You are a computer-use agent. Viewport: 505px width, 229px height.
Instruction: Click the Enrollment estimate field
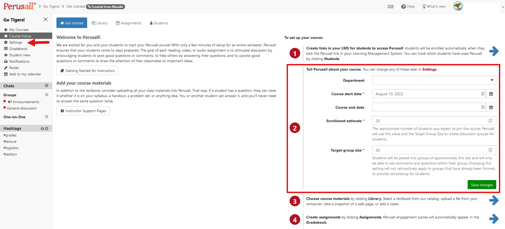[434, 121]
